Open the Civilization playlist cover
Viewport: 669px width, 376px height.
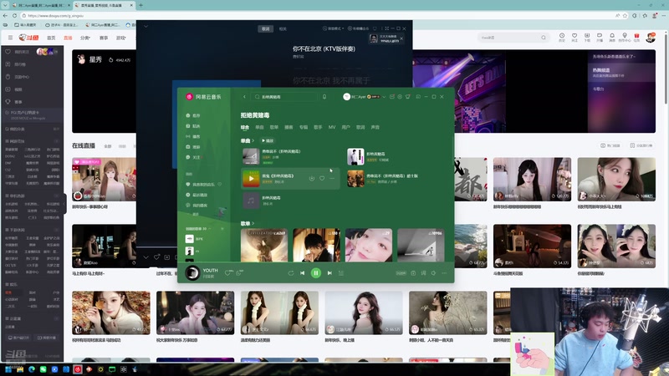point(264,245)
